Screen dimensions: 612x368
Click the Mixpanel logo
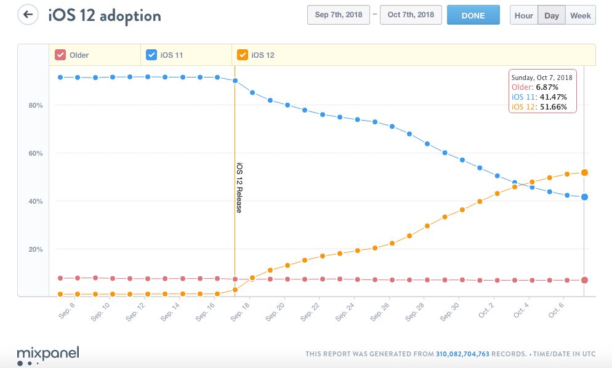48,354
